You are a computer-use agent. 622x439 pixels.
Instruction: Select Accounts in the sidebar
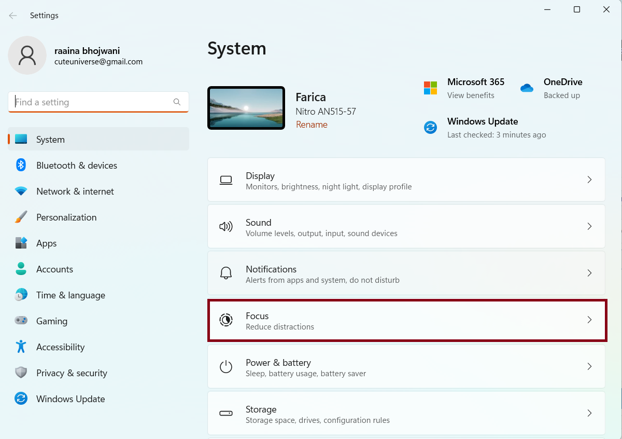[x=54, y=269]
